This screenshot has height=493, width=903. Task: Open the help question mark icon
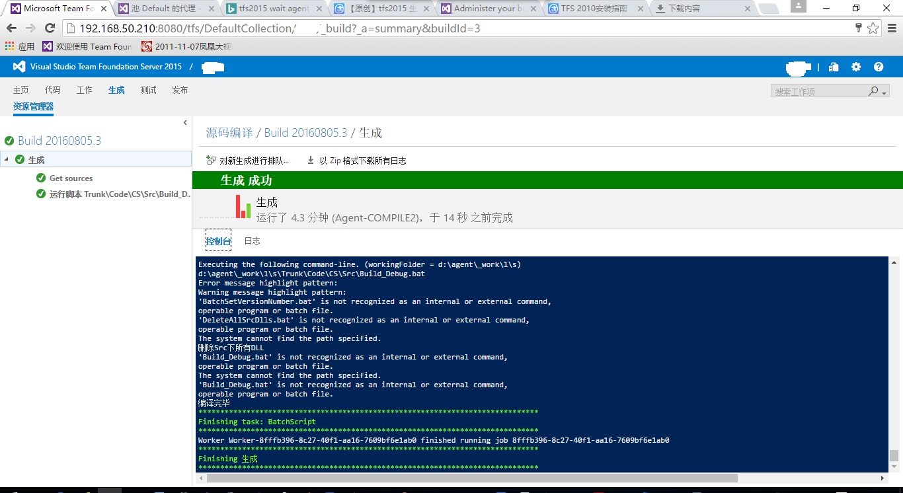879,67
